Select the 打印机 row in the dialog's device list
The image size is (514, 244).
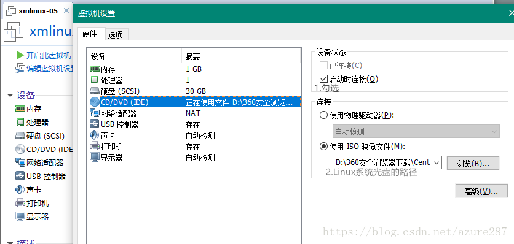(194, 147)
